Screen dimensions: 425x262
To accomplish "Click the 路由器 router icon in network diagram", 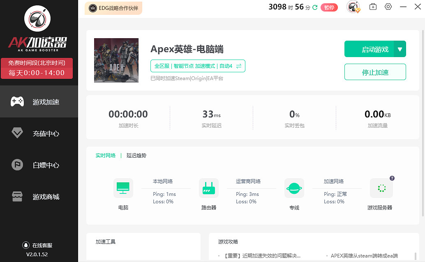I will (209, 188).
